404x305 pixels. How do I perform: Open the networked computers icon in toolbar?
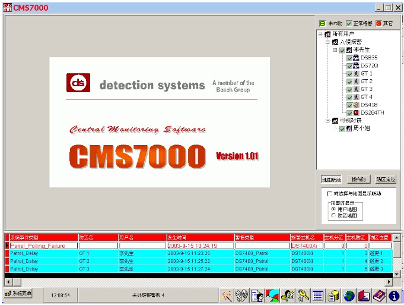pos(242,295)
